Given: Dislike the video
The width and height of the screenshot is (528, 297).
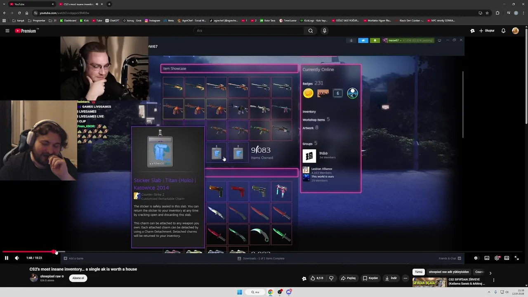Looking at the screenshot, I should coord(331,278).
